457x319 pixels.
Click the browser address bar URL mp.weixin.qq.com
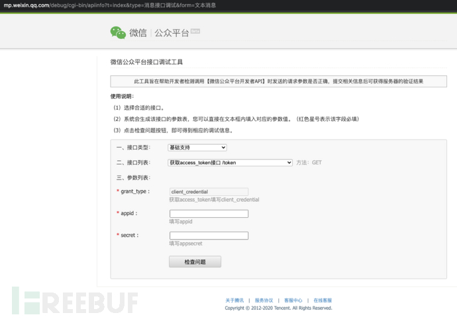109,5
